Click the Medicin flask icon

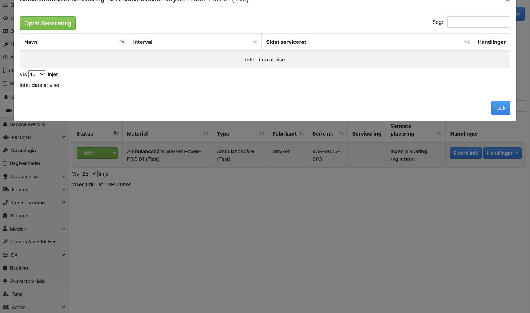tap(5, 229)
